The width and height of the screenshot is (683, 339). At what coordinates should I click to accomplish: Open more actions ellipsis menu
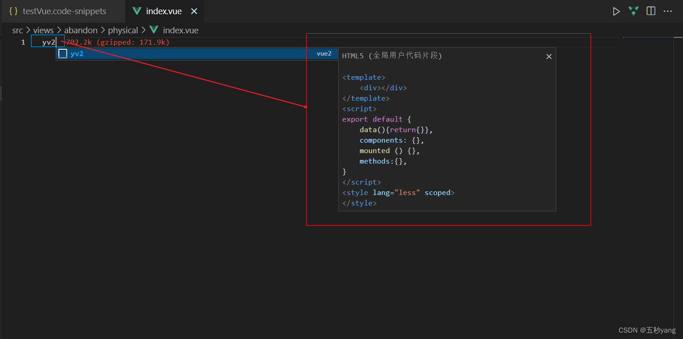coord(668,11)
